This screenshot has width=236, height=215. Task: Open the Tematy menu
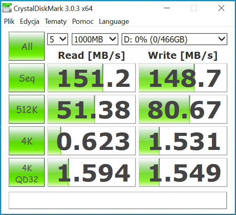(x=56, y=21)
